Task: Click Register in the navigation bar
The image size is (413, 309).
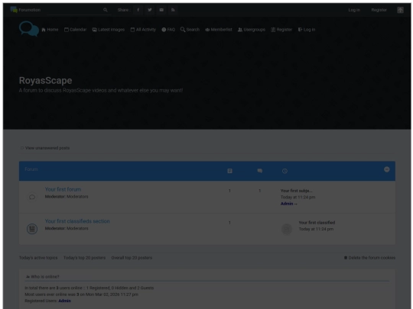Action: 281,30
